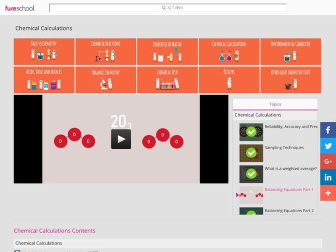Open the Acids, Bases and Alkalis tile

click(x=44, y=80)
